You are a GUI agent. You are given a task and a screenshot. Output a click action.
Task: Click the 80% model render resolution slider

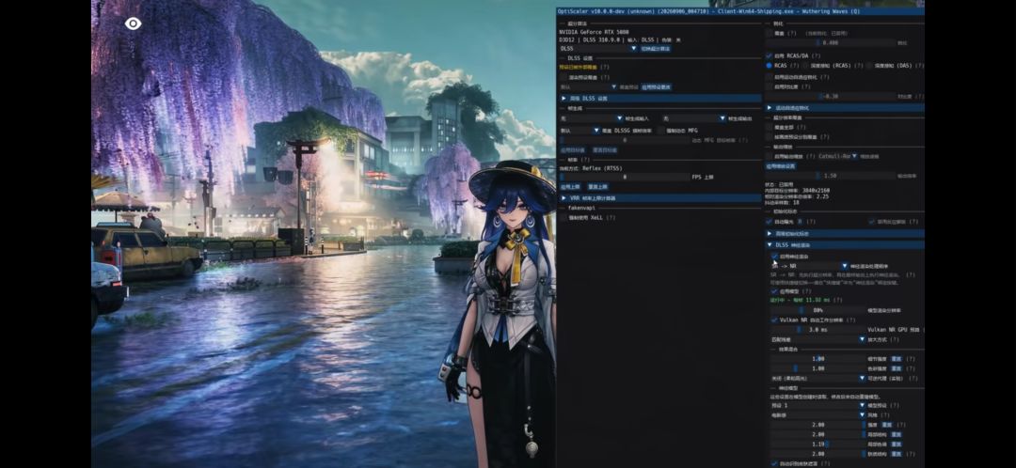818,310
